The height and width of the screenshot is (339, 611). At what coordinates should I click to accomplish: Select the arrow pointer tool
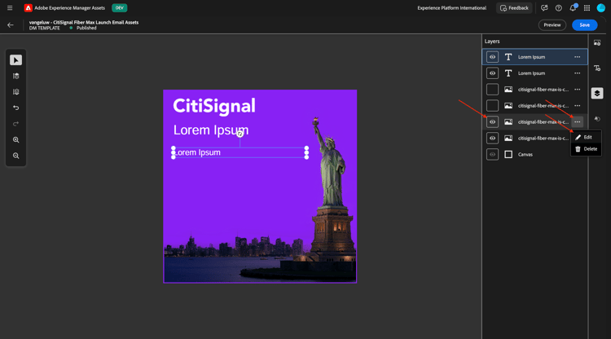[x=16, y=60]
